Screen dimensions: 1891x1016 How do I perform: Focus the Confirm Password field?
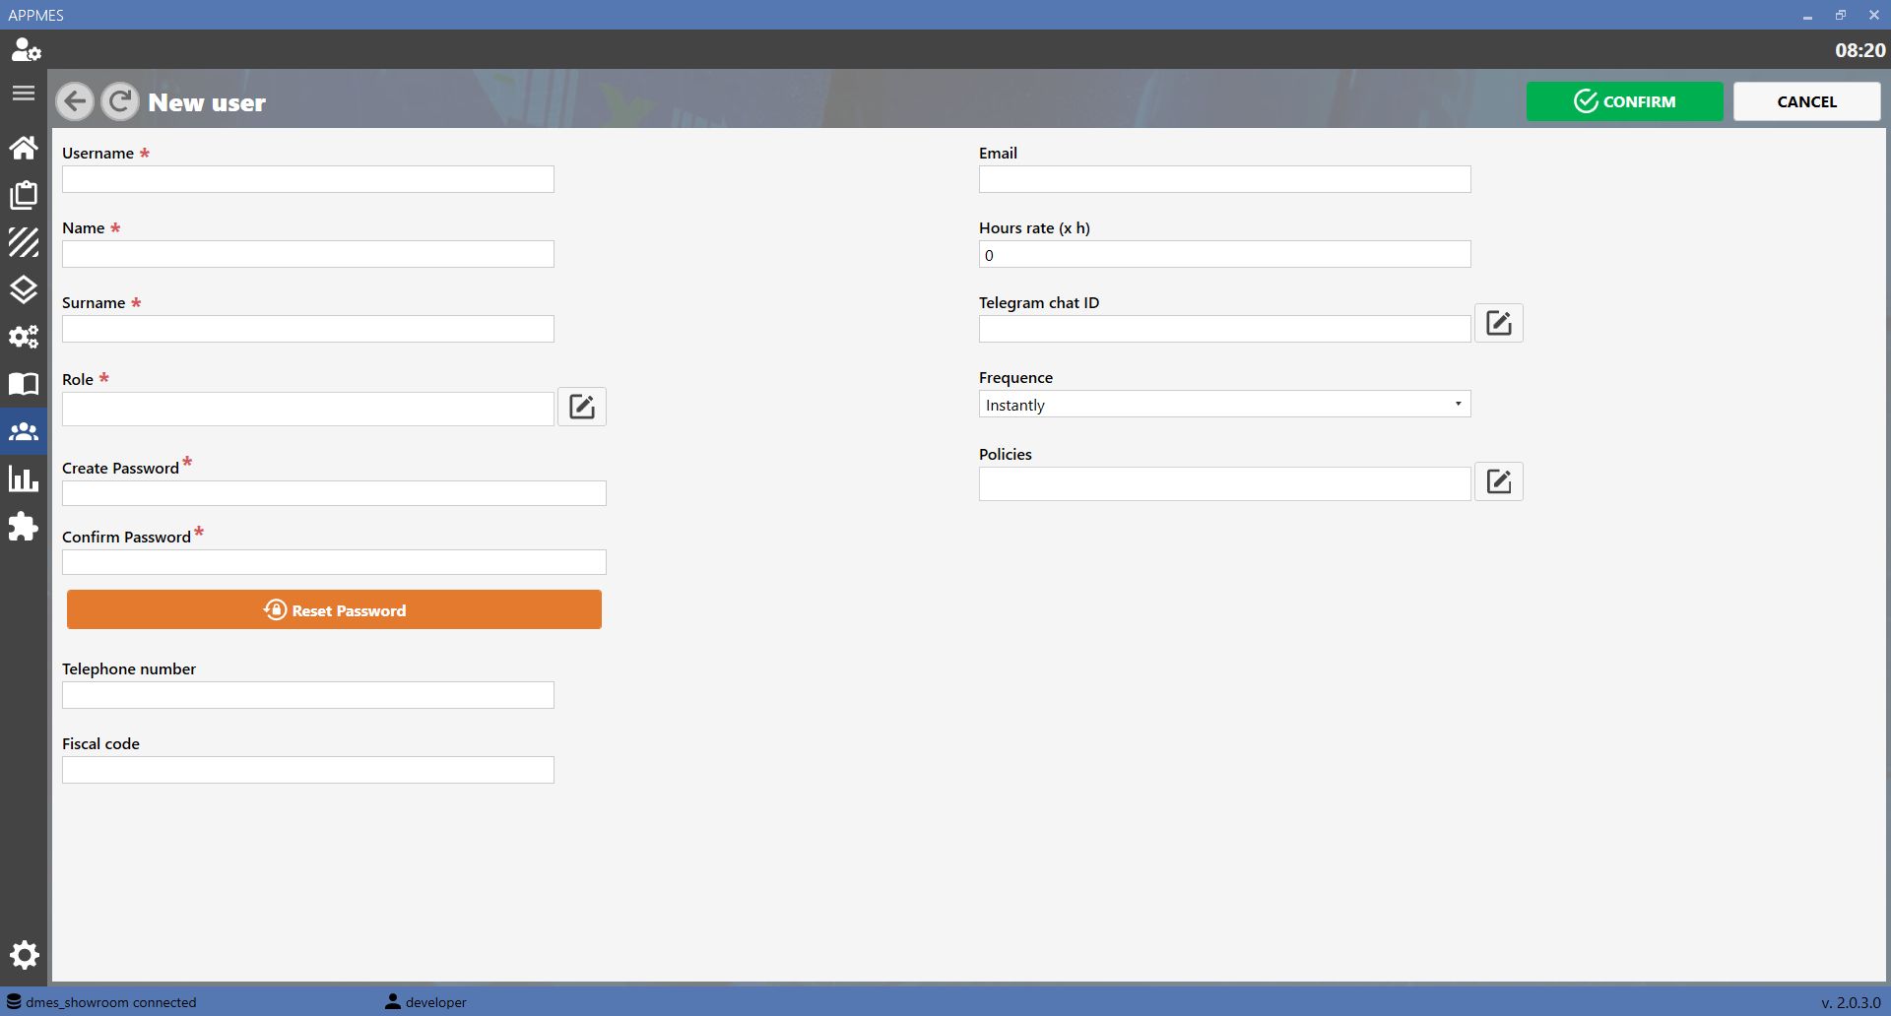[x=334, y=562]
